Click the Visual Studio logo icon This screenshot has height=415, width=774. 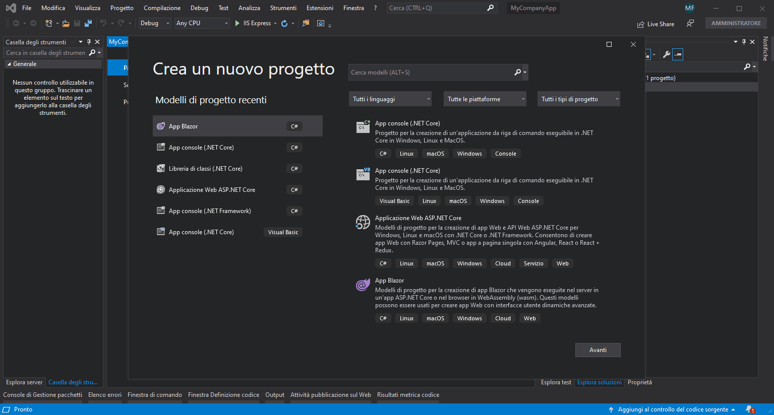(x=11, y=8)
